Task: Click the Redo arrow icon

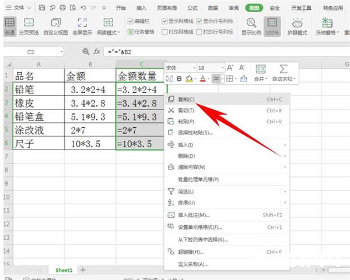Action: point(93,8)
